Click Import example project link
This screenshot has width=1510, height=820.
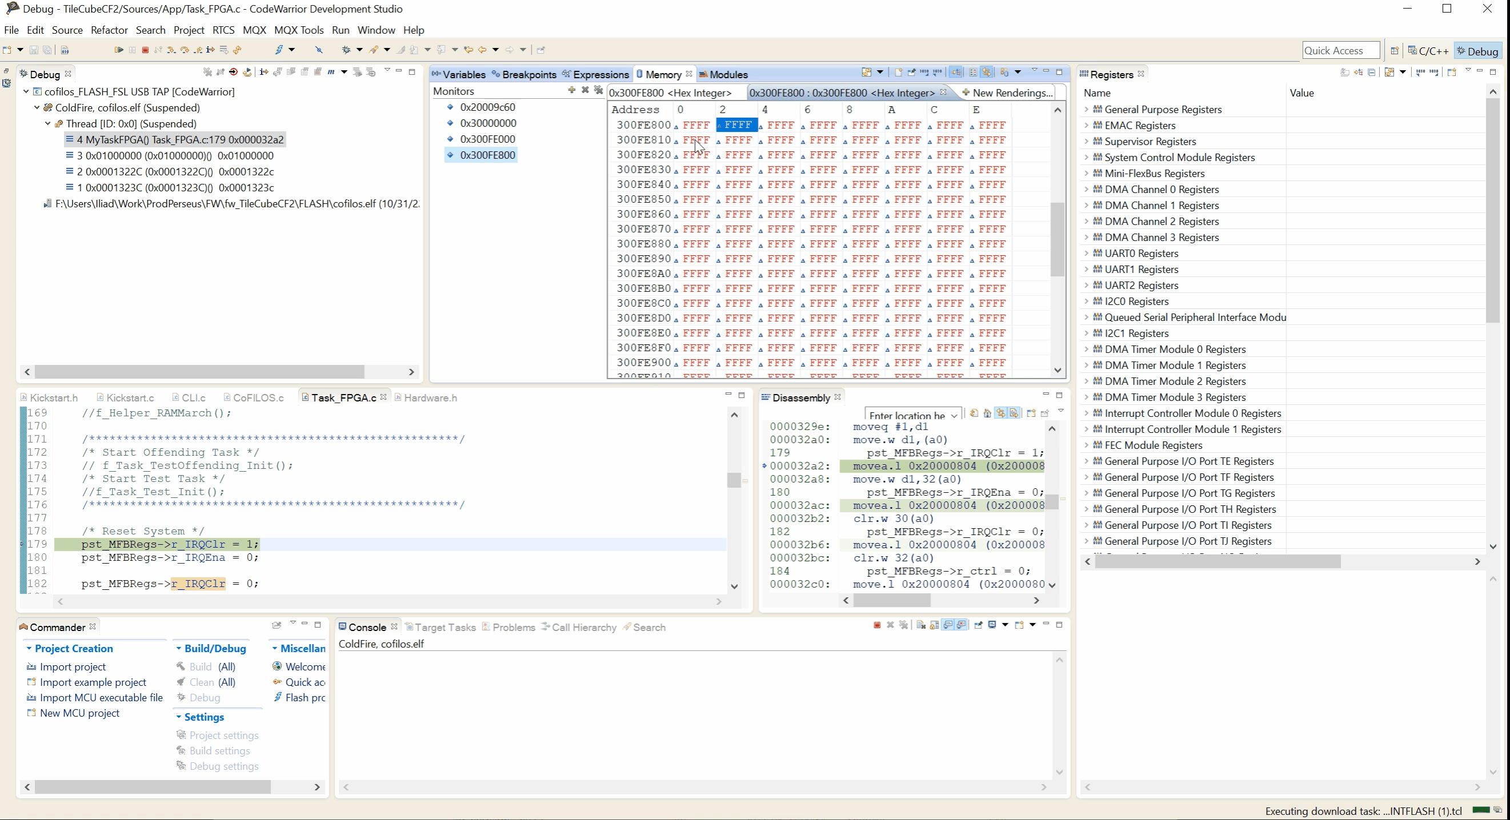[93, 682]
